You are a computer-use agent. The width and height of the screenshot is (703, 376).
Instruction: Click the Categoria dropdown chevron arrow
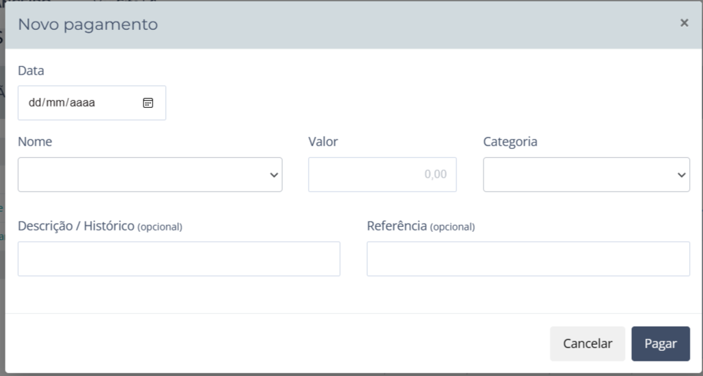coord(681,175)
